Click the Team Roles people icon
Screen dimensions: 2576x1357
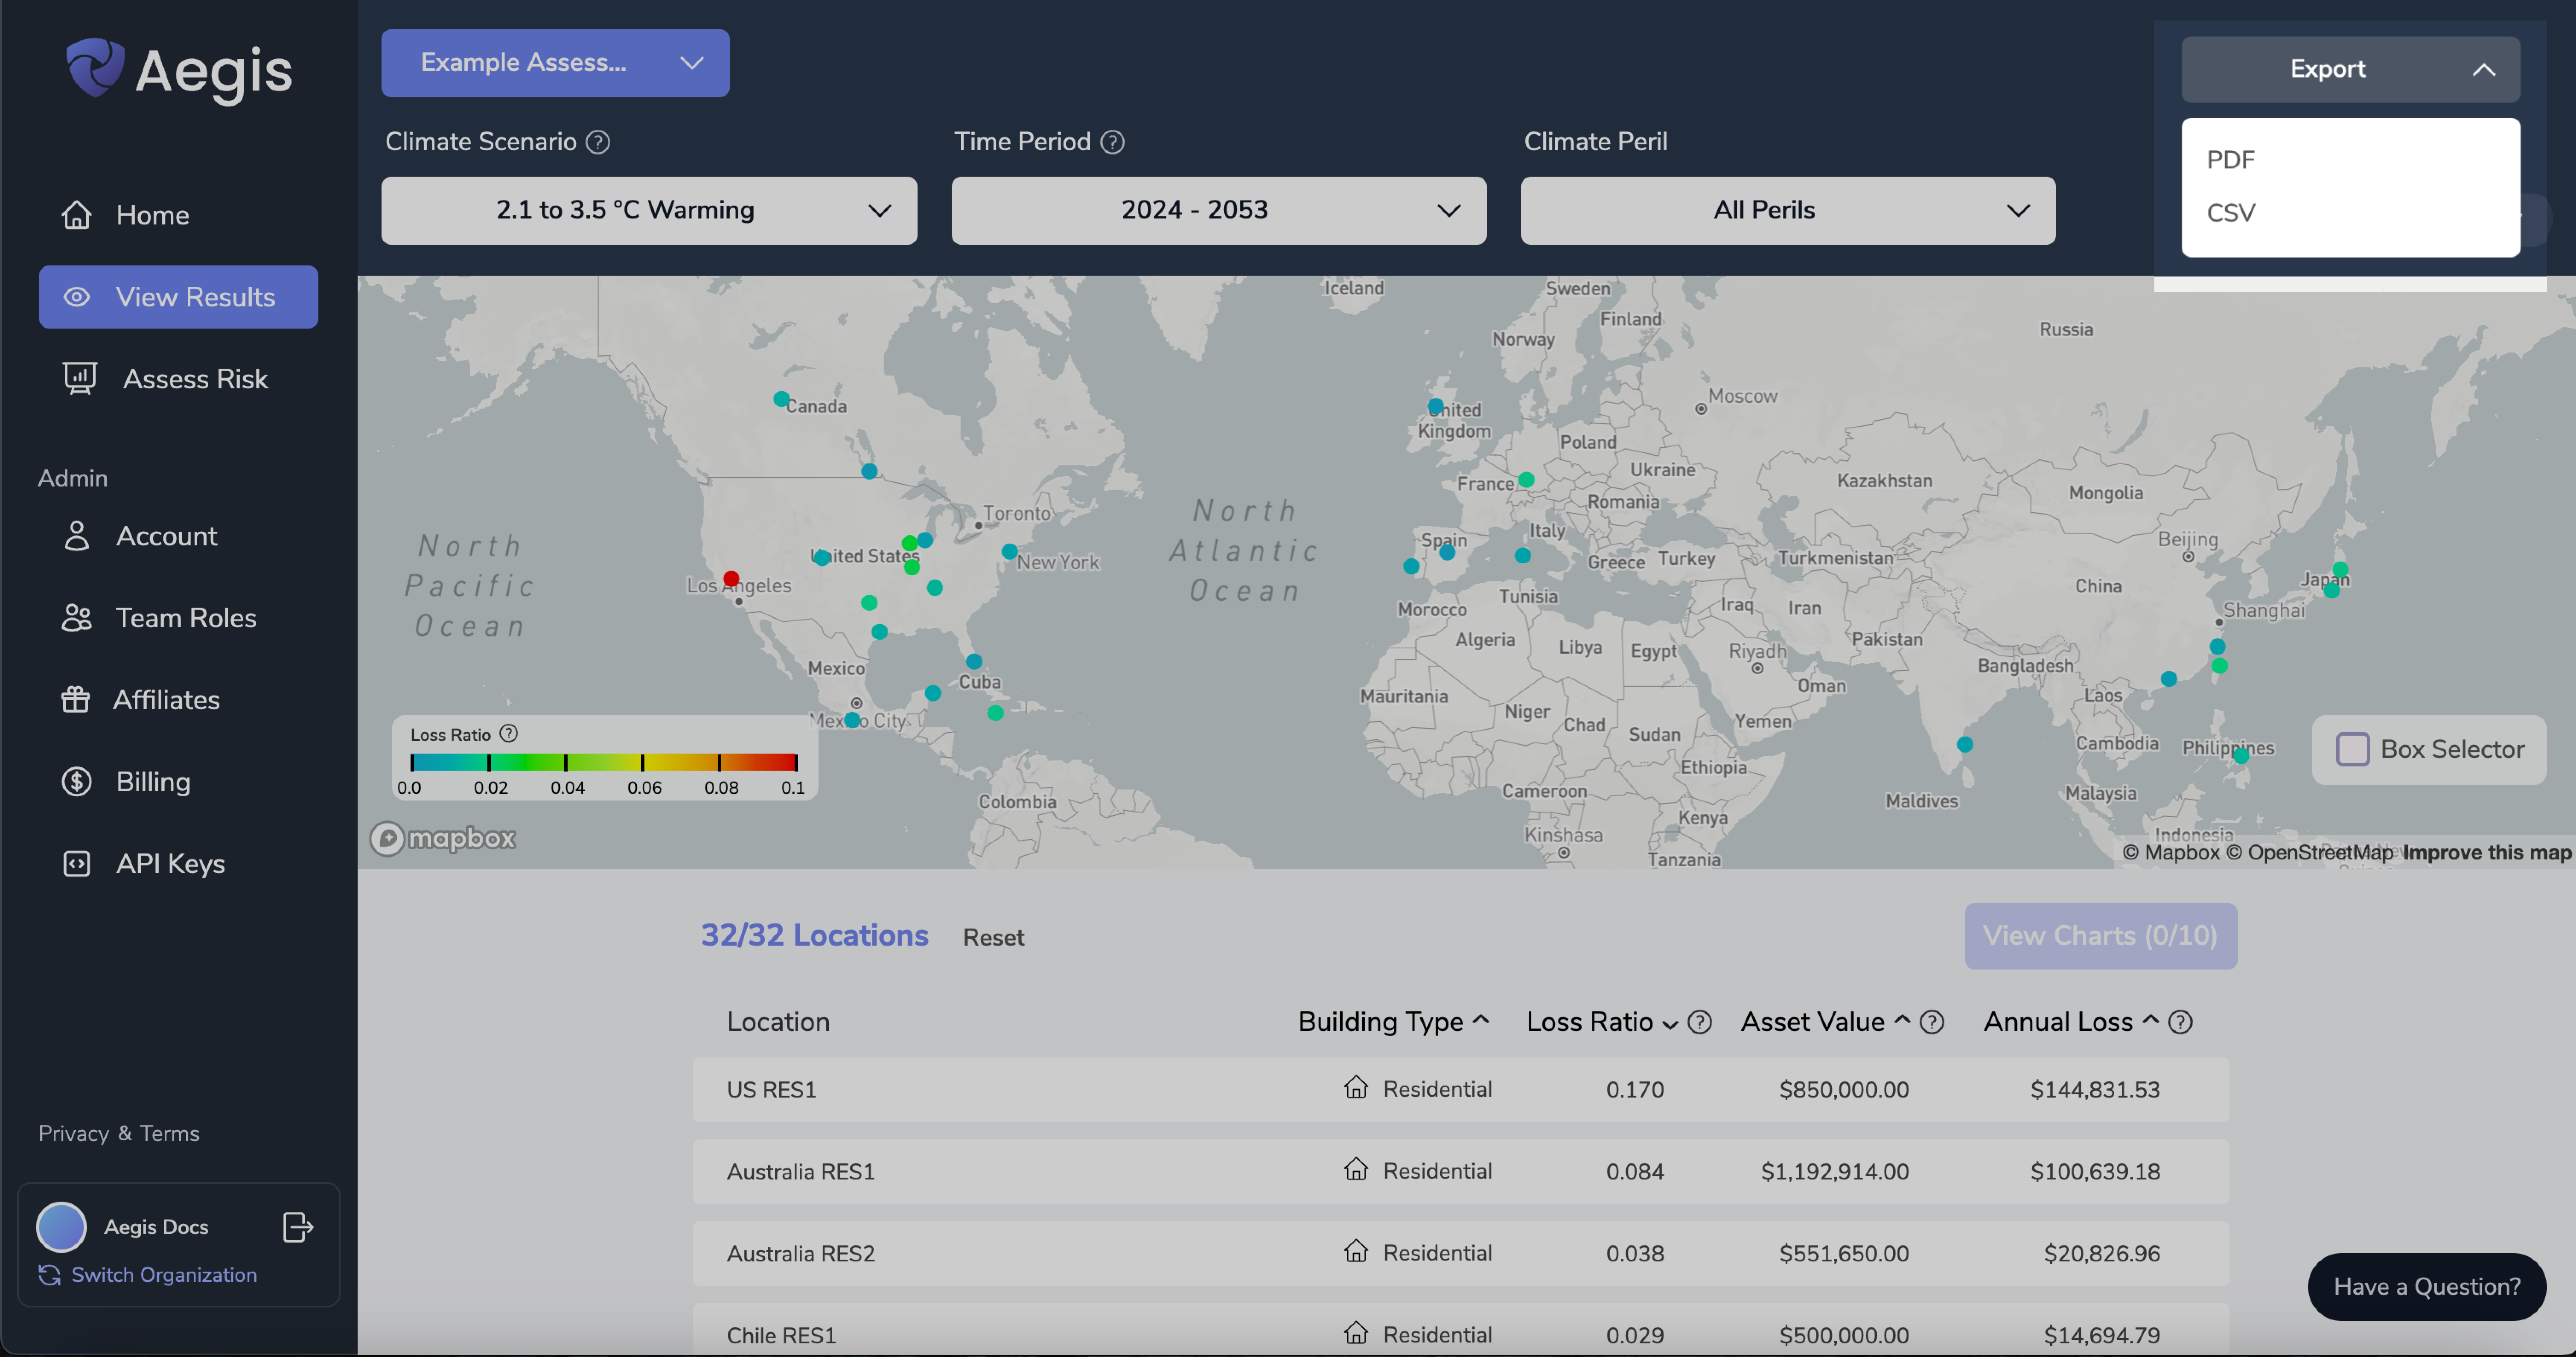pyautogui.click(x=77, y=618)
